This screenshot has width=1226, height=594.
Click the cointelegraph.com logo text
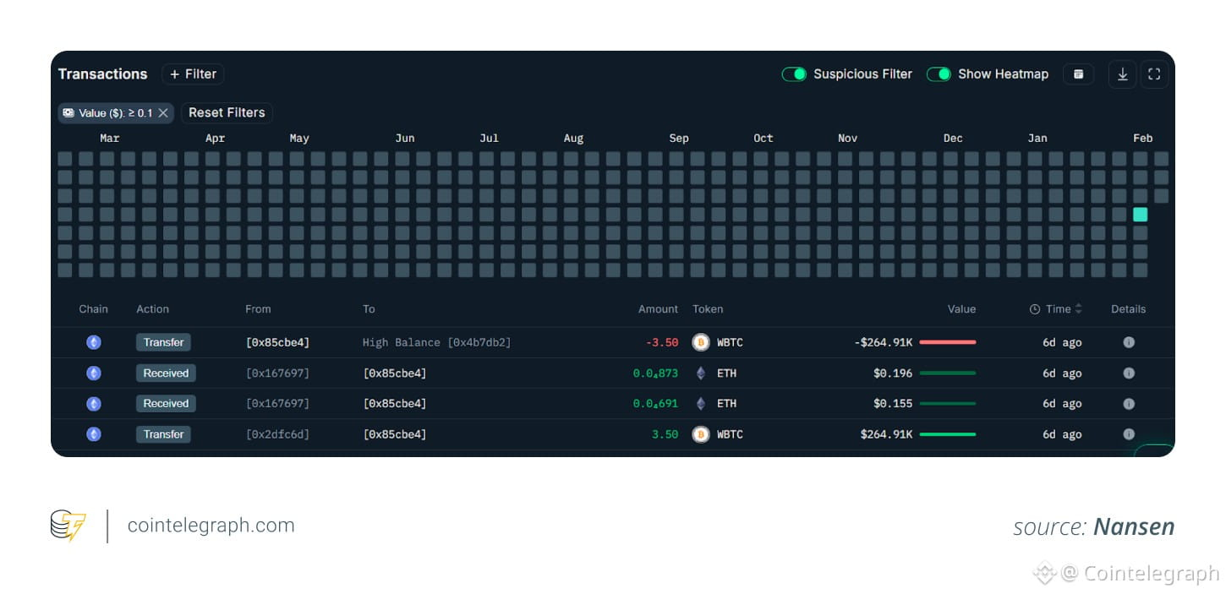[x=211, y=526]
